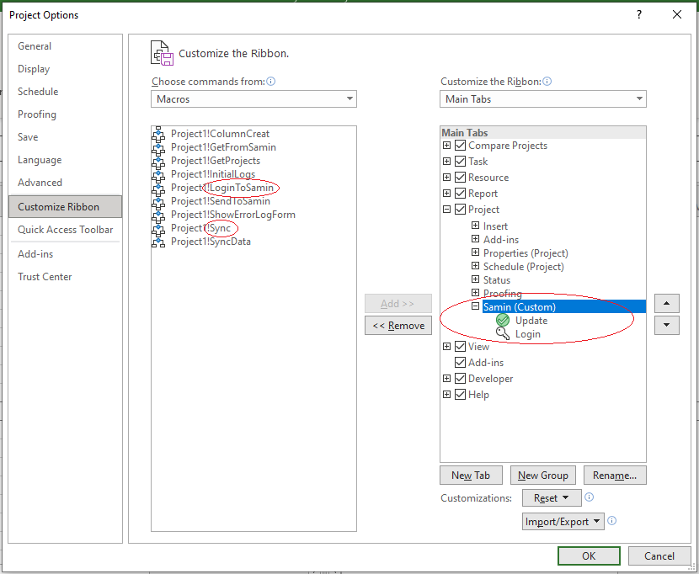Click the Login key icon under Samin
The width and height of the screenshot is (699, 574).
tap(503, 334)
